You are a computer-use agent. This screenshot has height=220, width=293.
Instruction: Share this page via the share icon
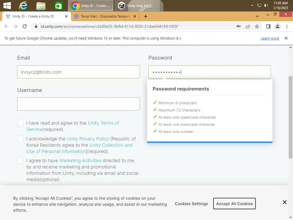point(248,26)
